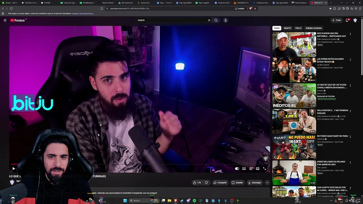
Task: Open the channel avatar below the video title
Action: pyautogui.click(x=12, y=182)
